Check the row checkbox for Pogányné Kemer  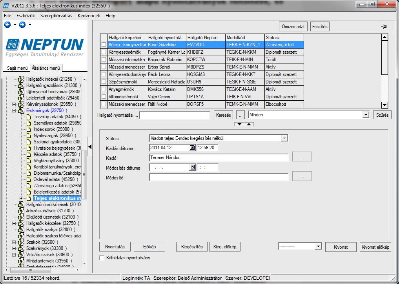[104, 52]
